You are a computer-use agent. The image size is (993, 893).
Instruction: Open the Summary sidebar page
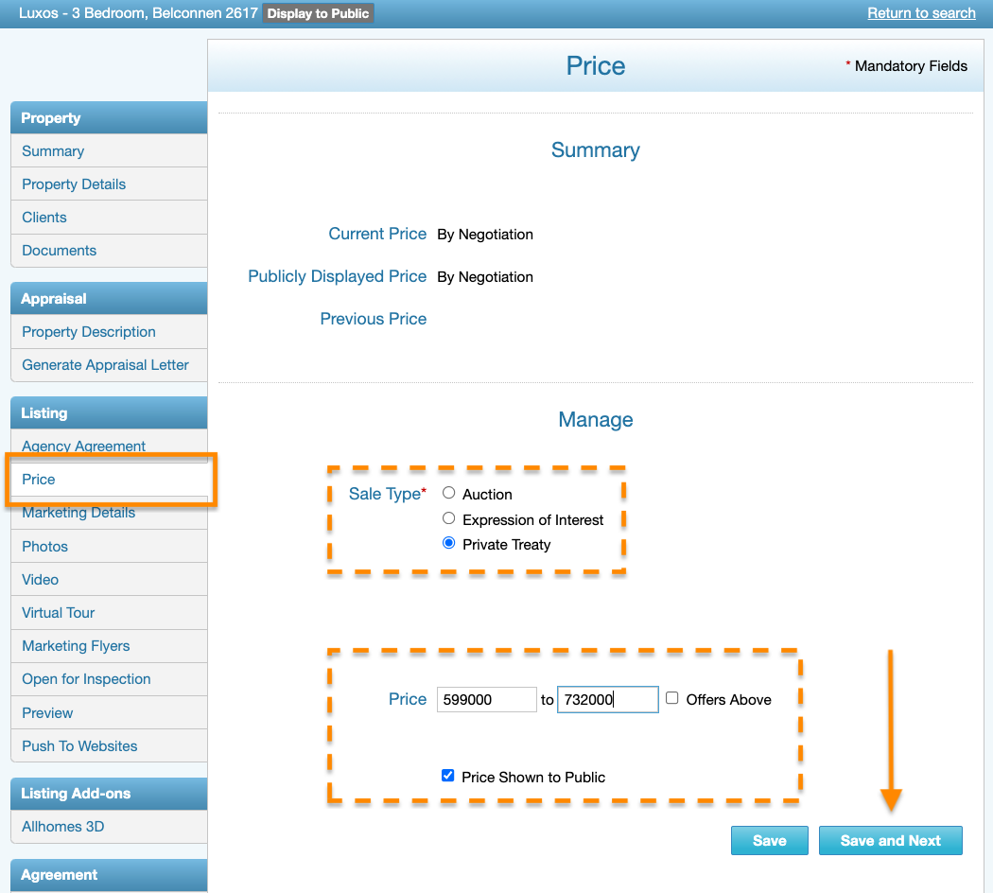point(53,151)
